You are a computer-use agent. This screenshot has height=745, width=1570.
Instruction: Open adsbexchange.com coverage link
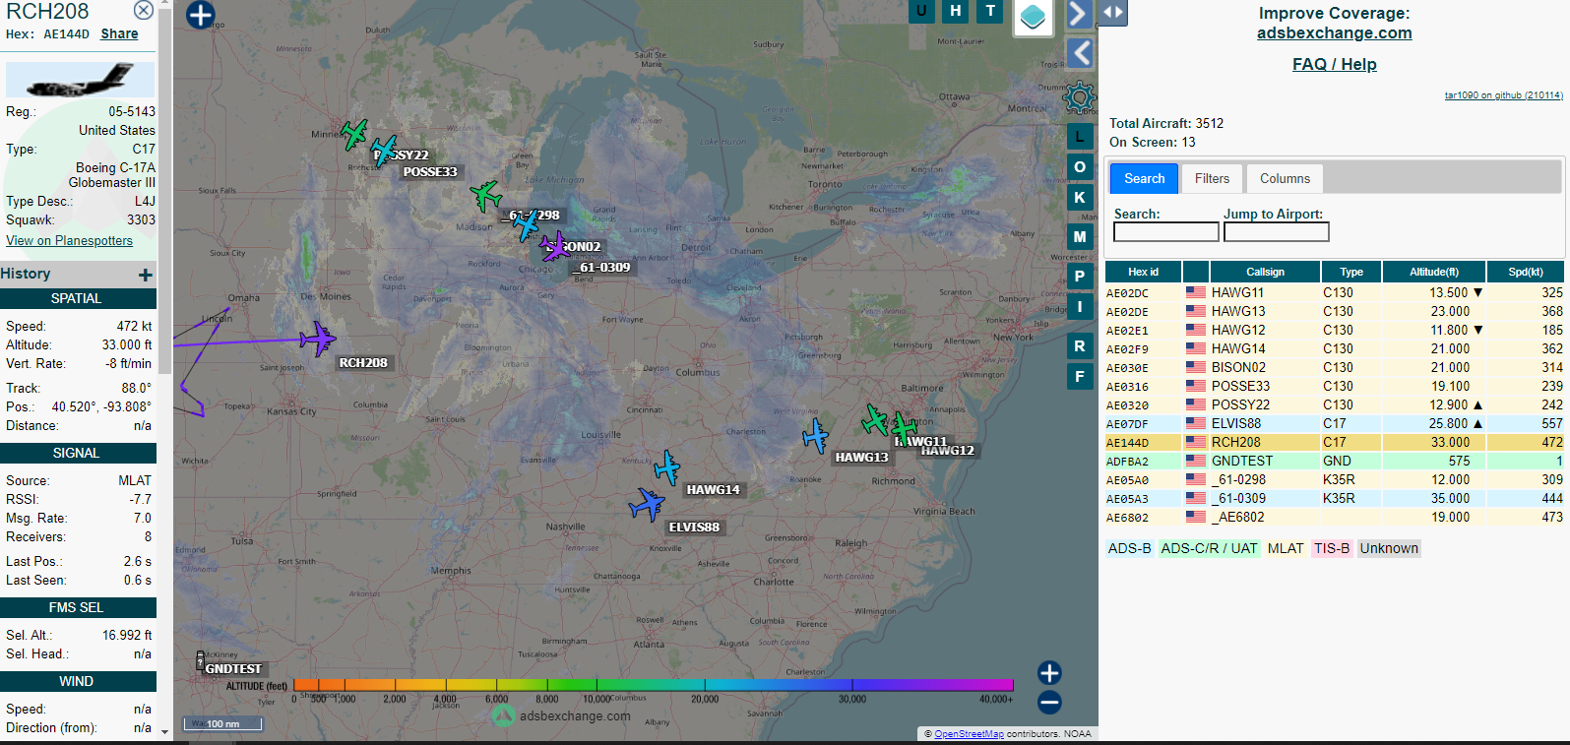point(1334,32)
